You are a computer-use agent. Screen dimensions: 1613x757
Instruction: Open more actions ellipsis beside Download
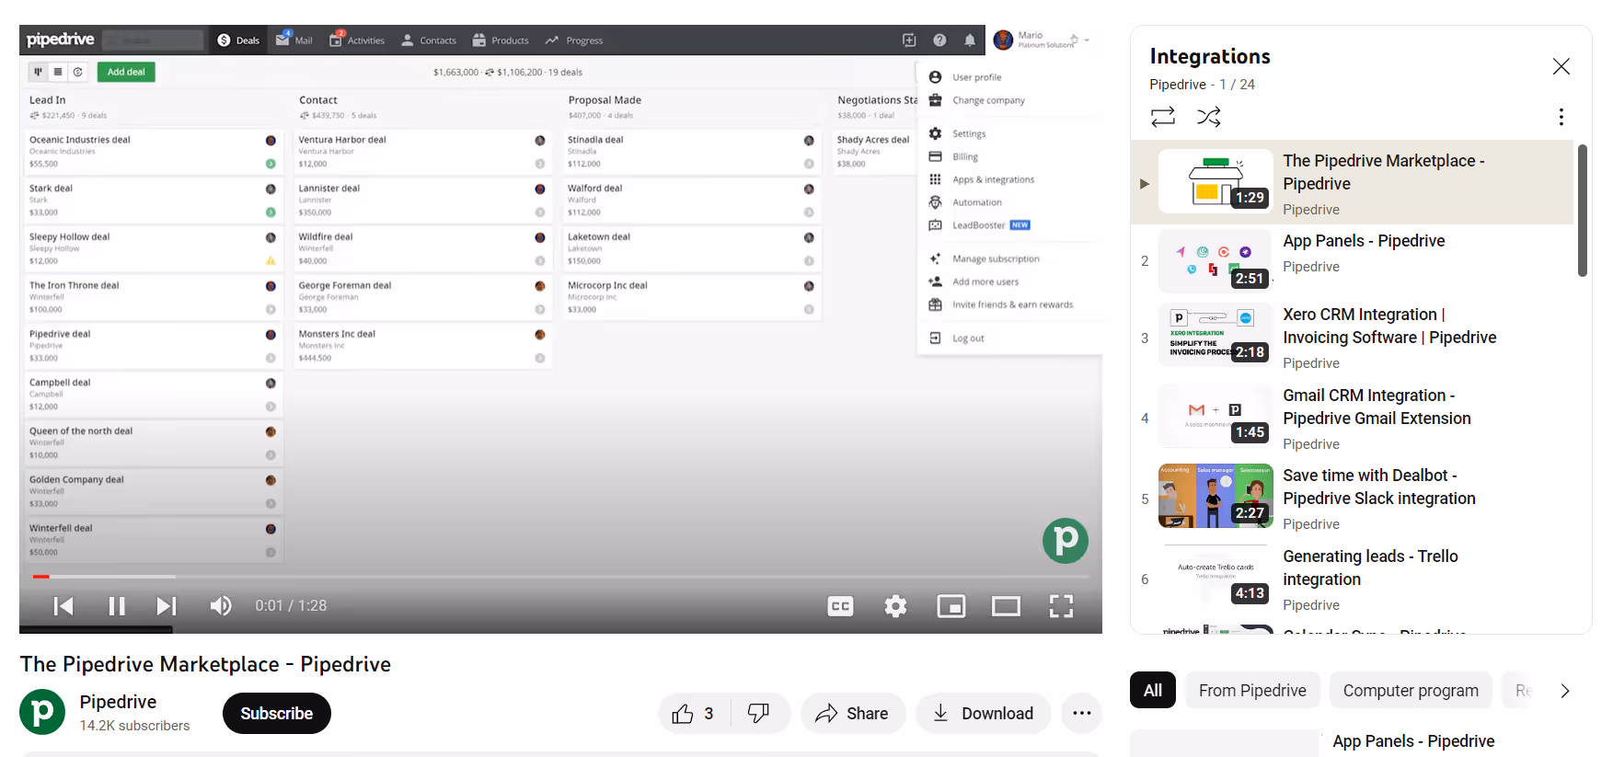click(x=1081, y=714)
